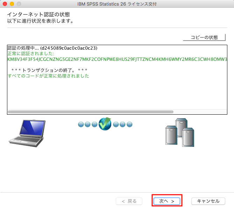Screen dimensions: 234x208
Task: Click the 正常に認証されました text line
Action: [x=31, y=53]
